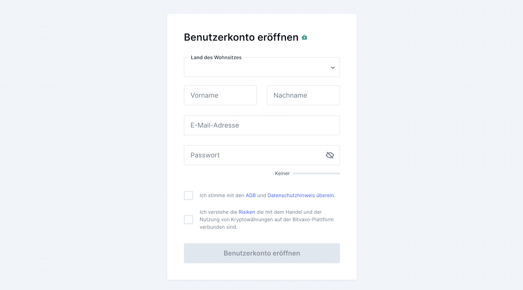Image resolution: width=523 pixels, height=290 pixels.
Task: Reveal the password using the crossed-eye icon
Action: click(329, 155)
